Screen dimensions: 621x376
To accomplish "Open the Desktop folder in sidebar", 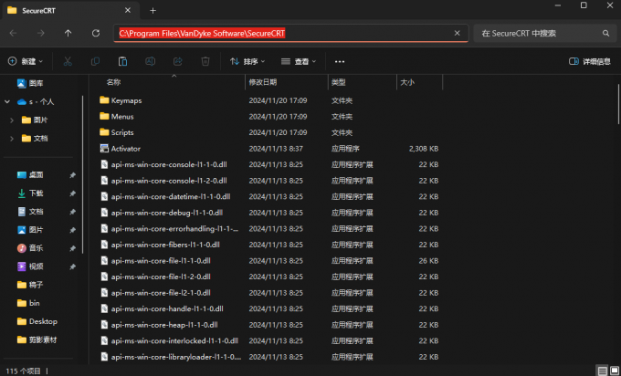I will pyautogui.click(x=37, y=321).
